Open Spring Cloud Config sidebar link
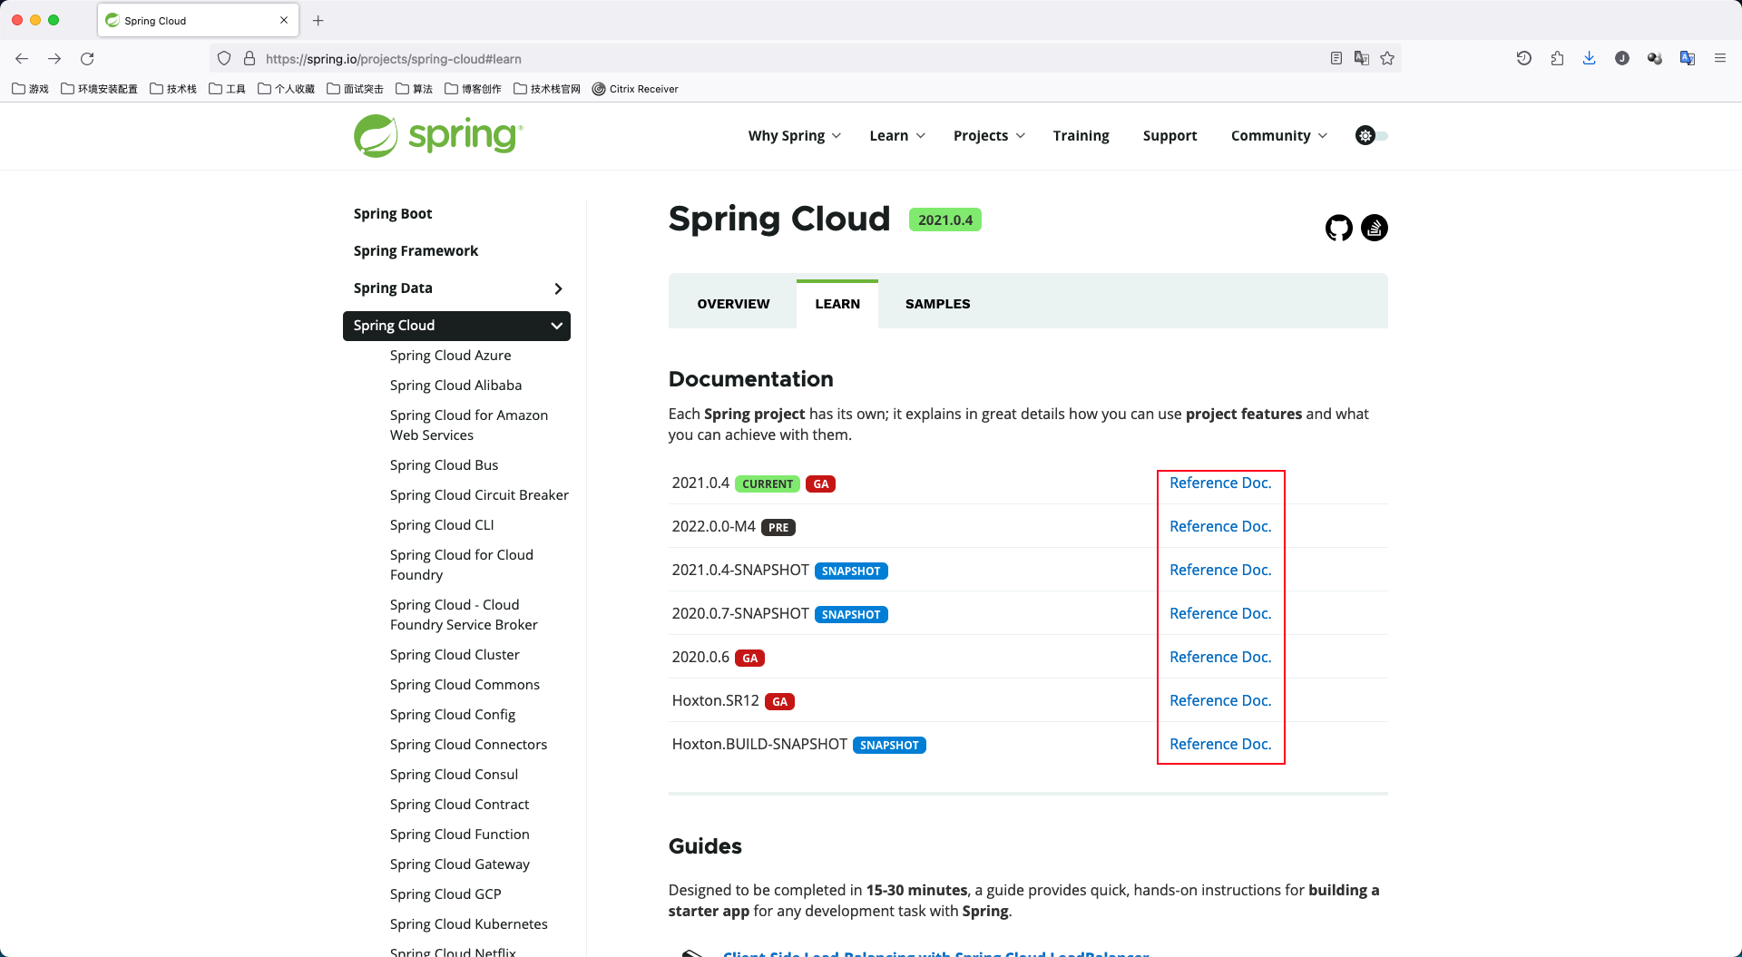The width and height of the screenshot is (1742, 957). pyautogui.click(x=453, y=715)
